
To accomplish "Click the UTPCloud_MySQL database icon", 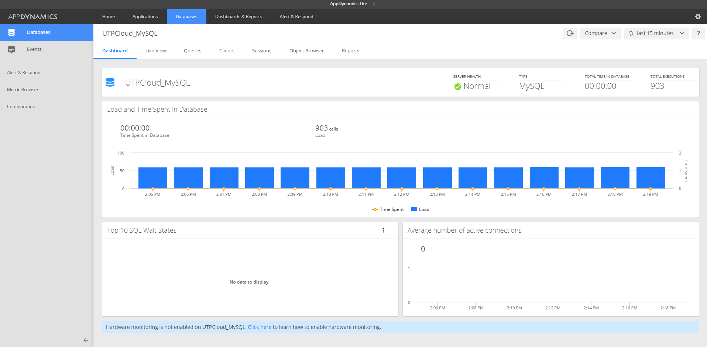I will tap(110, 82).
